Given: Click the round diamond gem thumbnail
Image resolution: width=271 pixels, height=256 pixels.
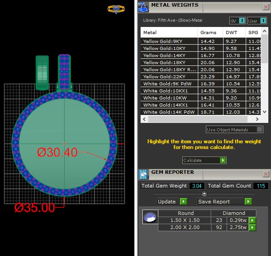Looking at the screenshot, I should coord(150,217).
